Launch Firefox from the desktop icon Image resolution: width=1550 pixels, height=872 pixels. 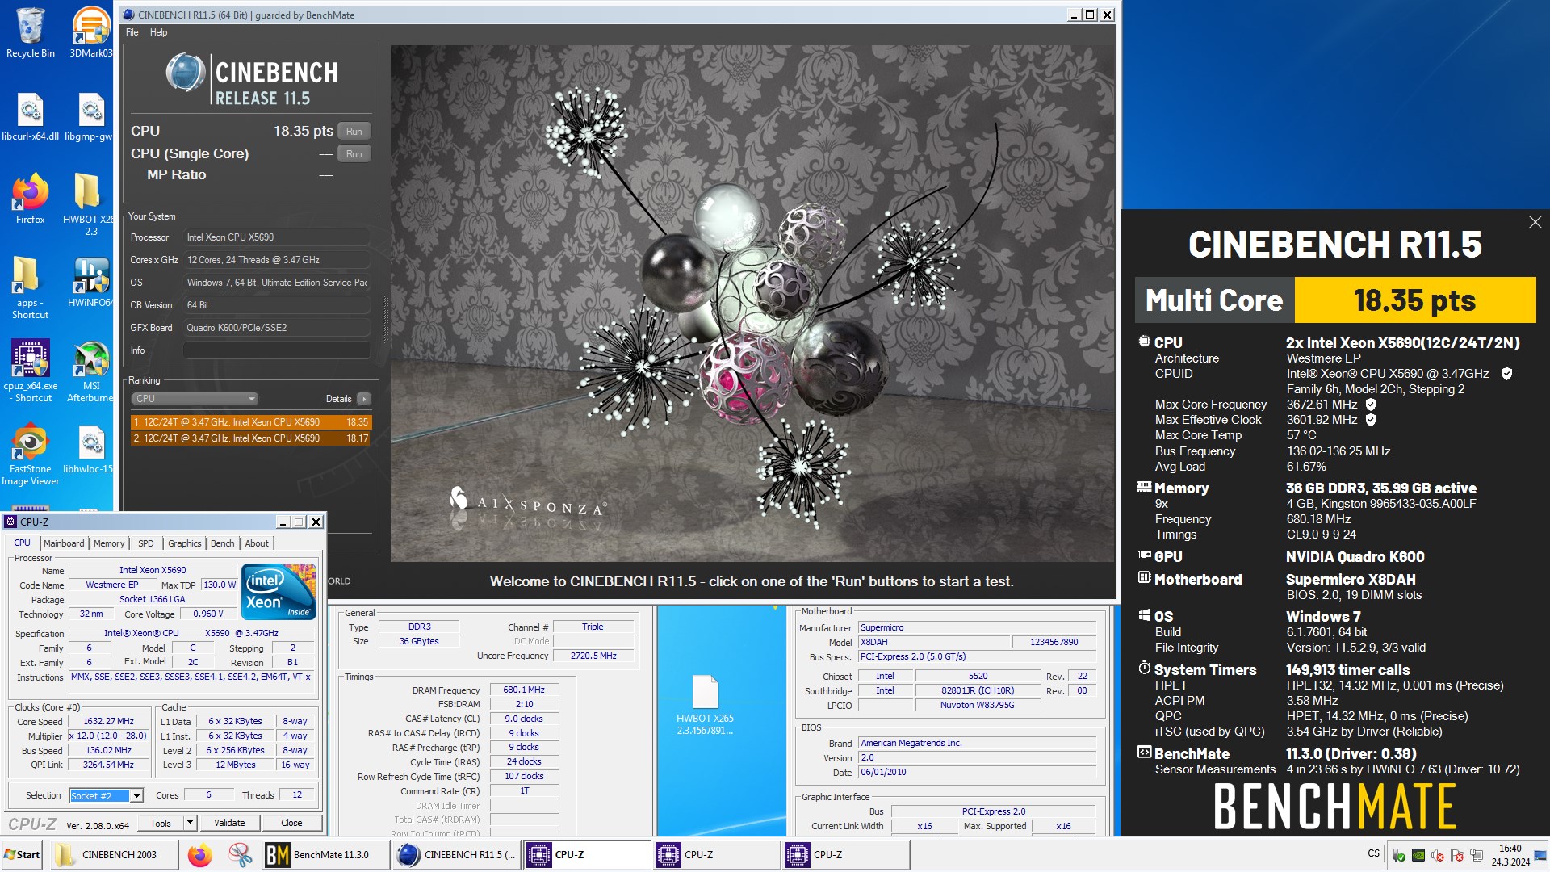coord(31,199)
